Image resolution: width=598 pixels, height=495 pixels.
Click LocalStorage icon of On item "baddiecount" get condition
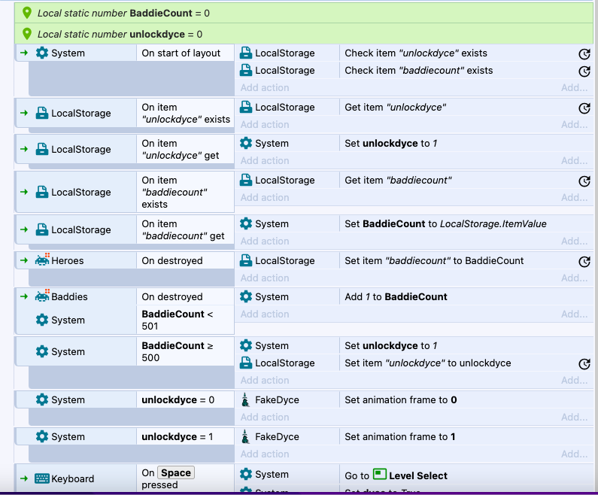[42, 229]
